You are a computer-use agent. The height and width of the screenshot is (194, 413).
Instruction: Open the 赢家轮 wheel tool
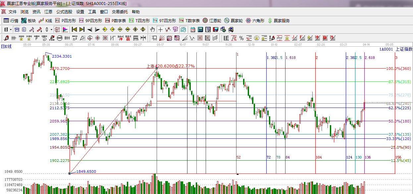(x=233, y=21)
